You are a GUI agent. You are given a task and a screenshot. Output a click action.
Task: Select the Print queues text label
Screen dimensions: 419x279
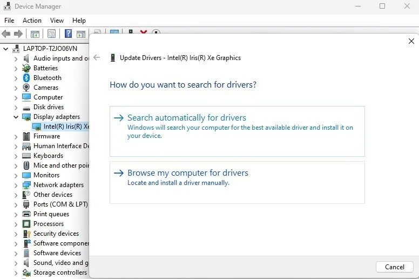point(51,214)
